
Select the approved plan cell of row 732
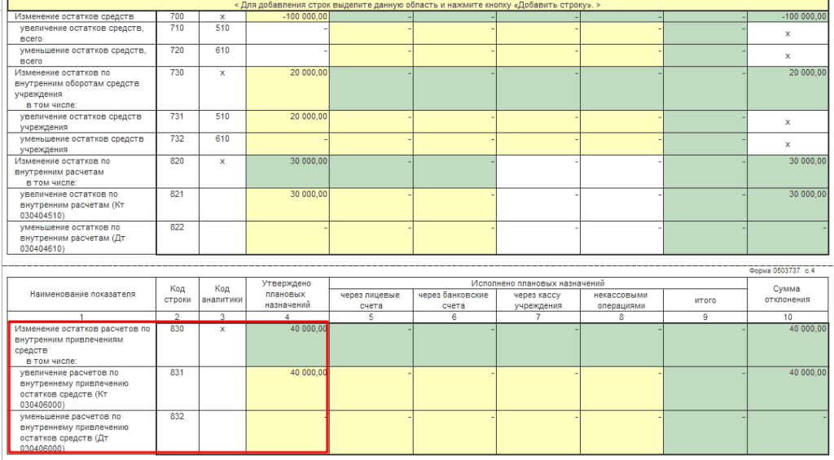[x=288, y=143]
